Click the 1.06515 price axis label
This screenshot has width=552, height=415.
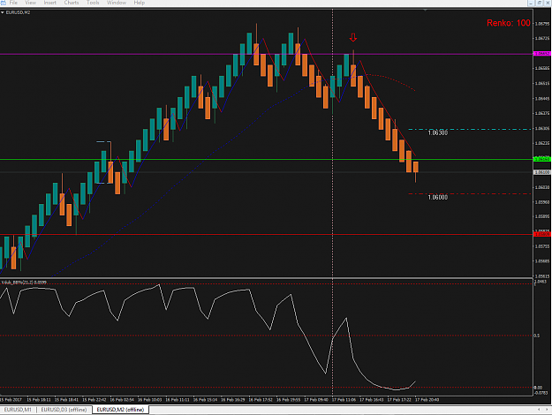tap(542, 84)
